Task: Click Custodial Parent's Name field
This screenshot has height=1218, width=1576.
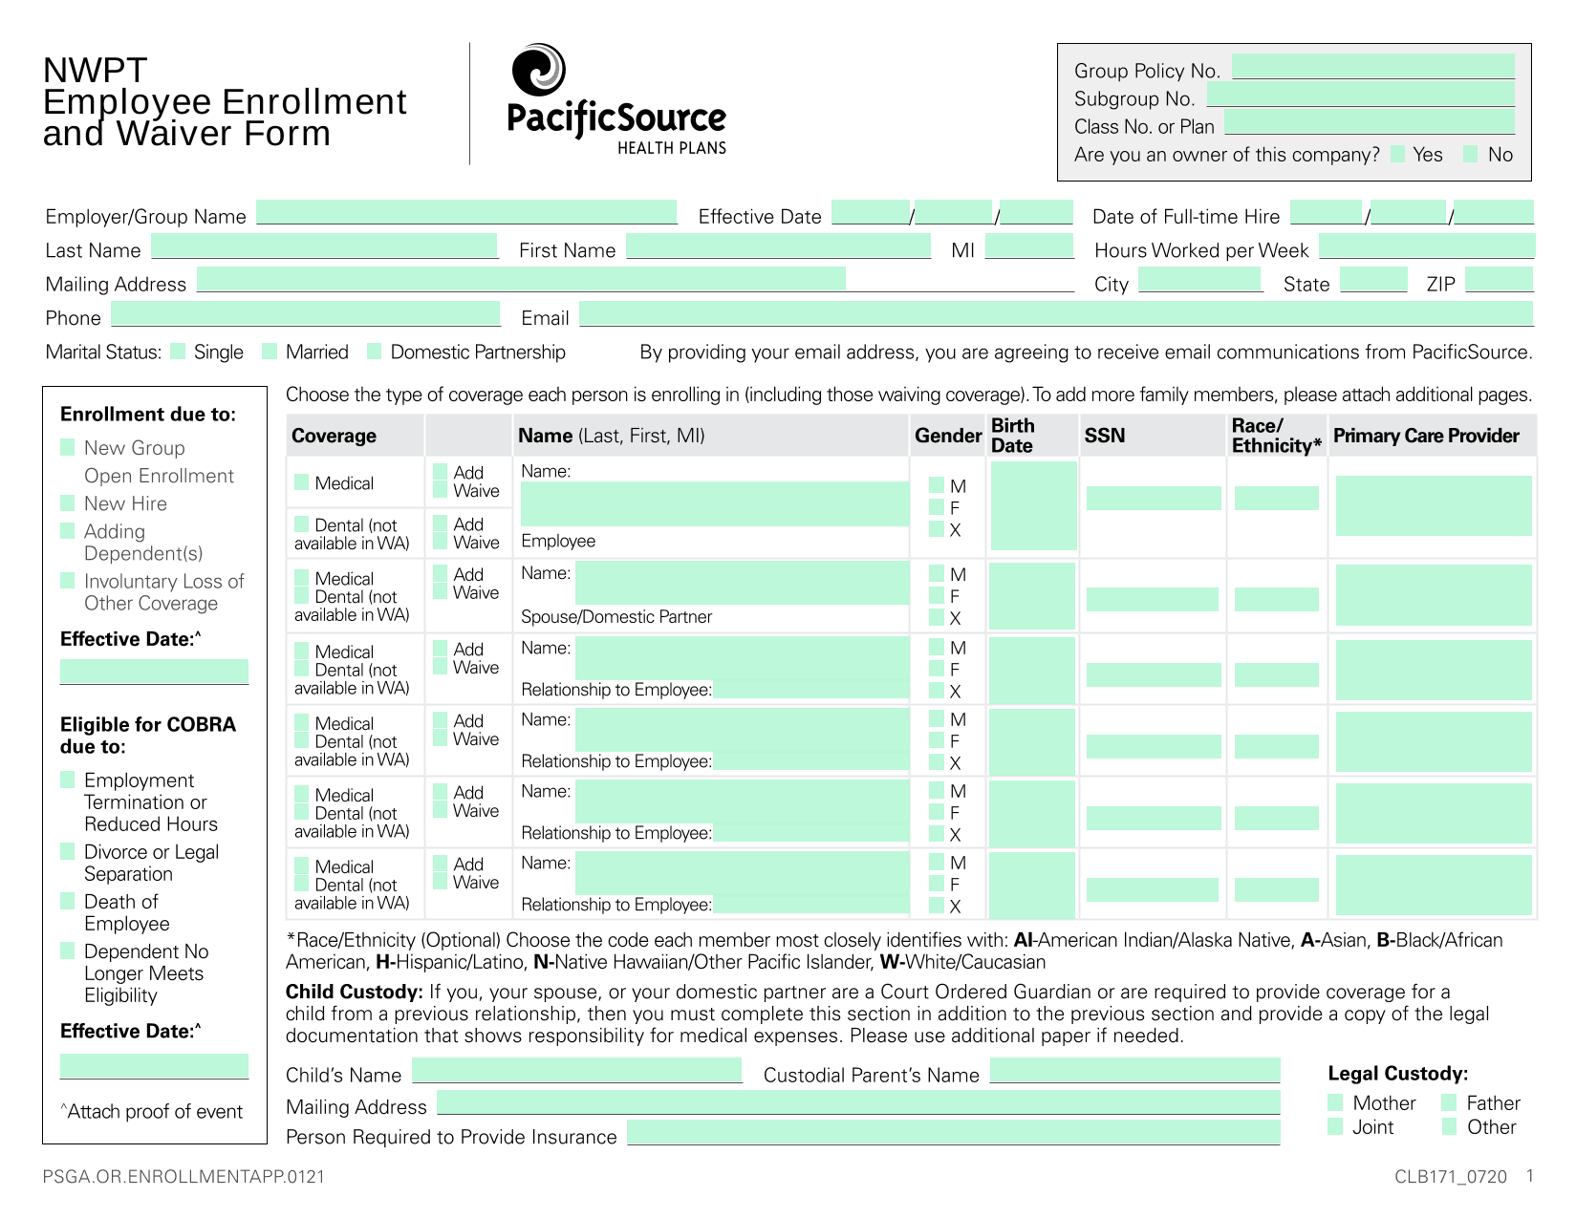Action: pyautogui.click(x=1135, y=1070)
